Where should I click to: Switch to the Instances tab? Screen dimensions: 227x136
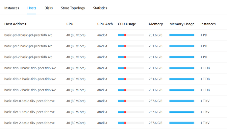[12, 8]
